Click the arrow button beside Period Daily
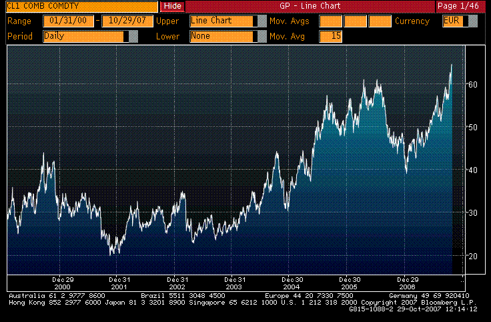491x322 pixels. click(x=133, y=36)
